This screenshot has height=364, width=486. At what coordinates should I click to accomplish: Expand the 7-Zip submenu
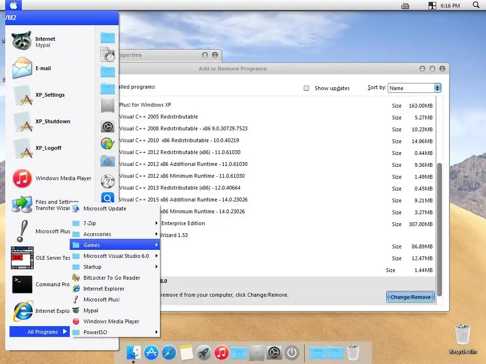click(115, 223)
